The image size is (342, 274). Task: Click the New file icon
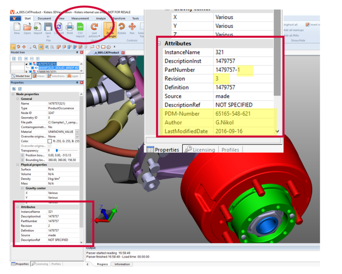coord(17,27)
